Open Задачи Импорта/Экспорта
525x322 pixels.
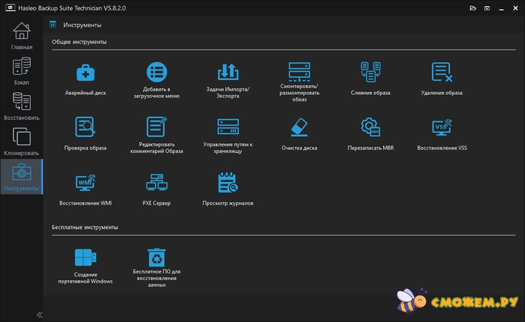(228, 72)
